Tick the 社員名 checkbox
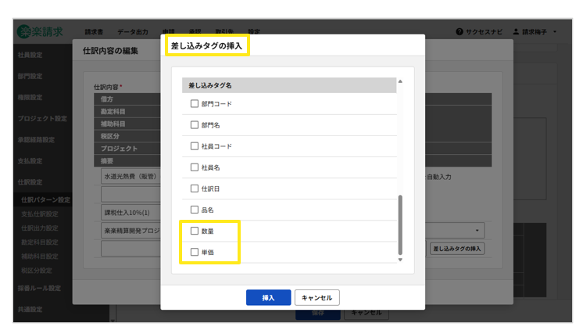The width and height of the screenshot is (583, 334). point(195,167)
